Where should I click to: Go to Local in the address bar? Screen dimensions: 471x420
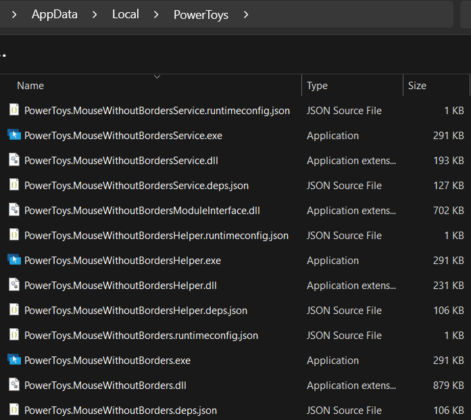126,14
